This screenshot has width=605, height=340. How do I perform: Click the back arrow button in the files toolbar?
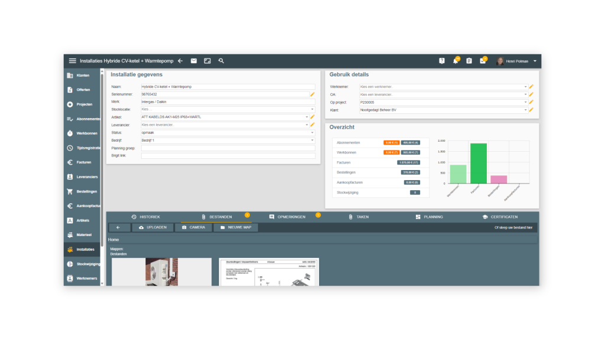[119, 227]
